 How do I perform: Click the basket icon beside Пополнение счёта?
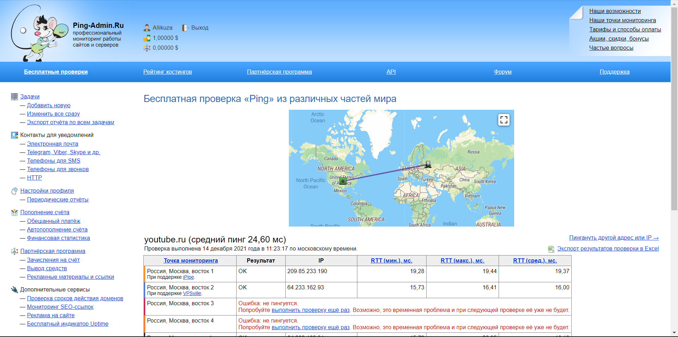pyautogui.click(x=14, y=212)
